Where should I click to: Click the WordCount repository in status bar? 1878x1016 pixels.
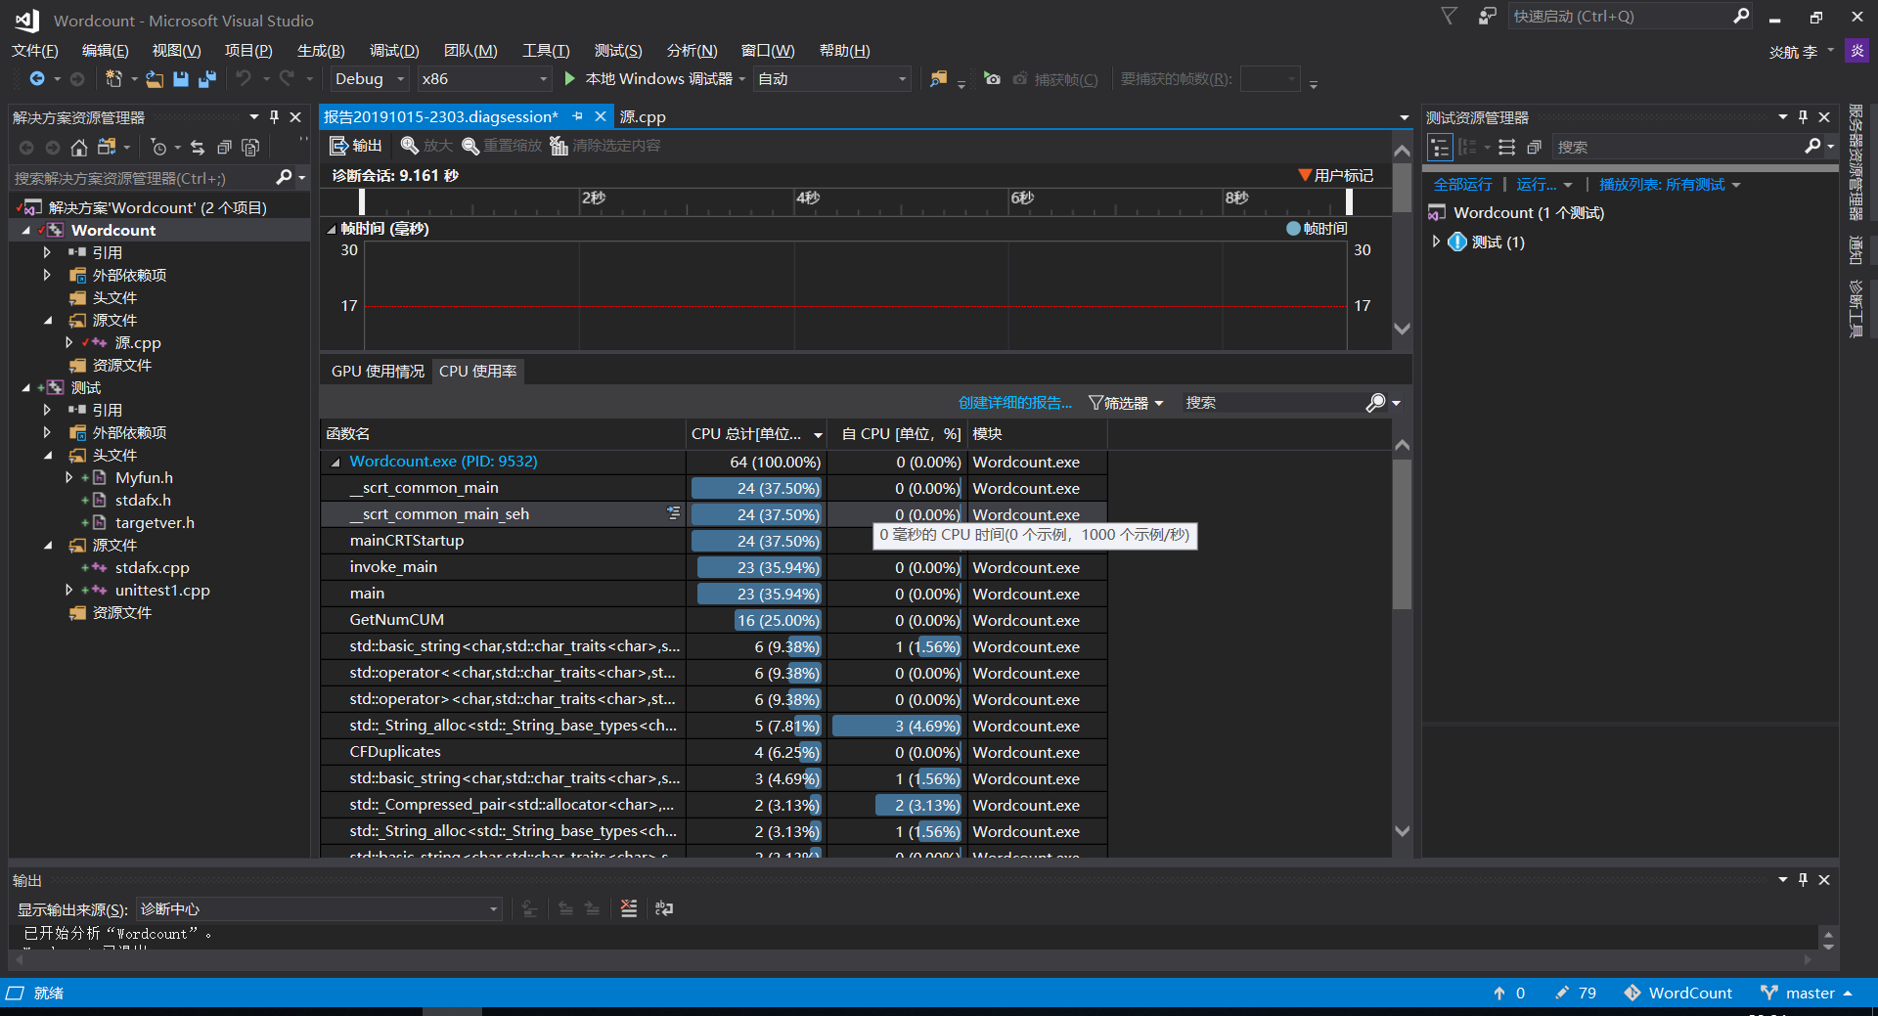[x=1678, y=993]
